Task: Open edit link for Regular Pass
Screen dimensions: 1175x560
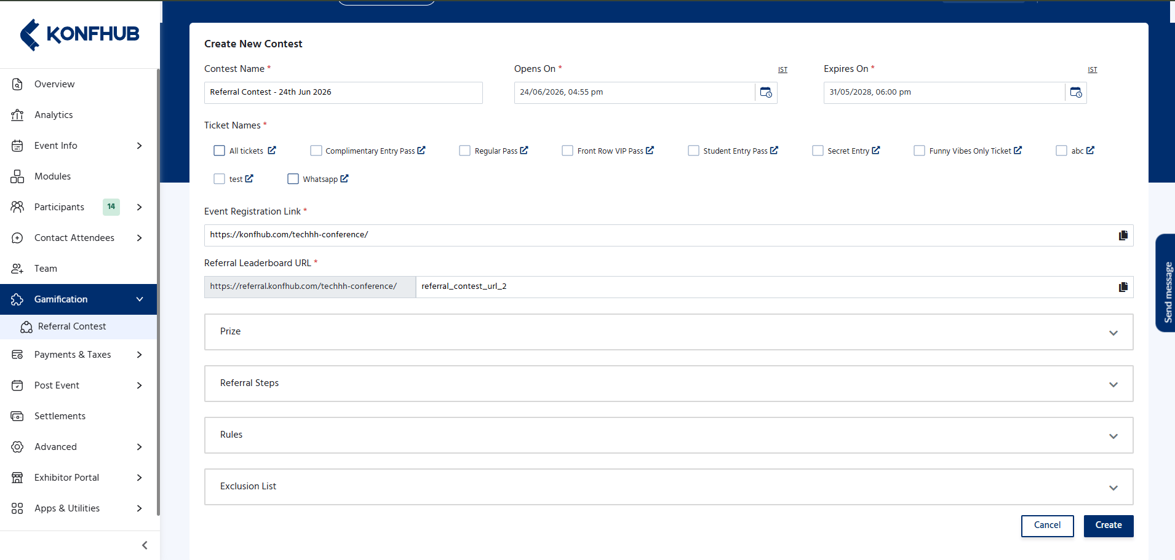Action: [x=524, y=150]
